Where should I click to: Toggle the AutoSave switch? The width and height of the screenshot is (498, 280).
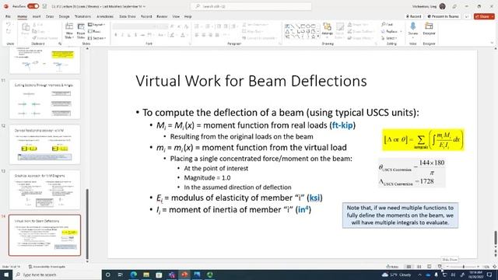[x=33, y=6]
